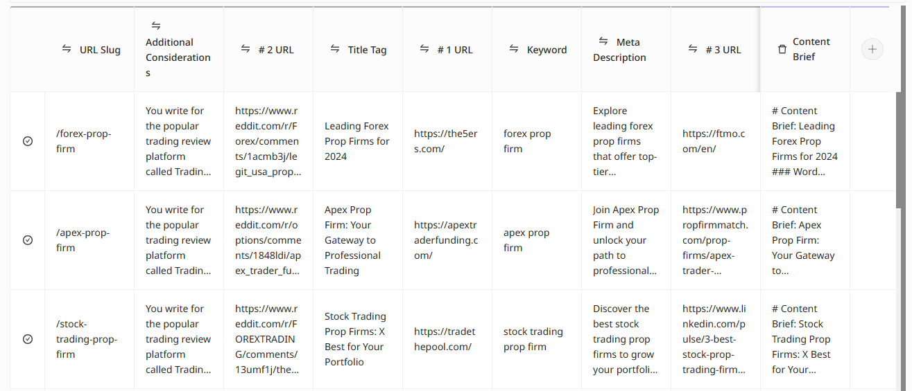Click the Content Brief column header

tap(811, 49)
